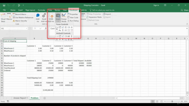Insert ActiveX combo box
The image size is (189, 106).
tap(60, 36)
